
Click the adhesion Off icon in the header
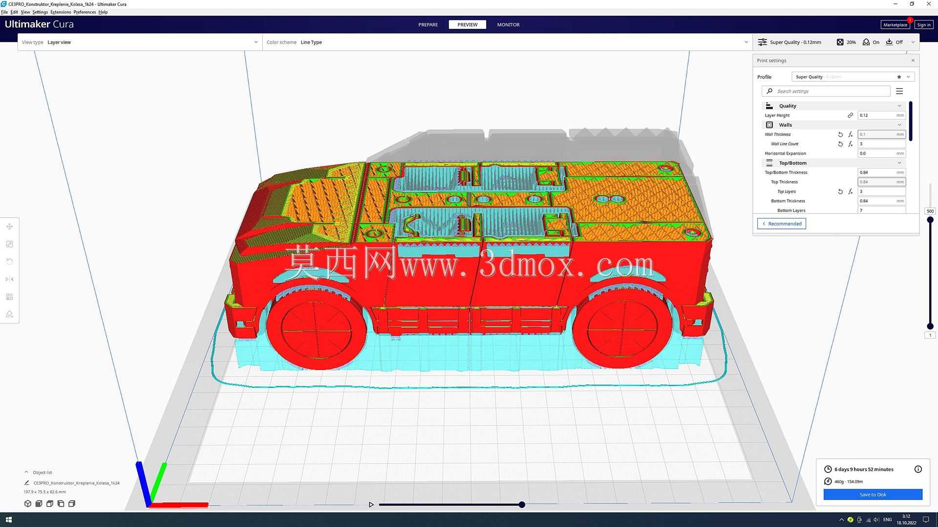(x=889, y=42)
